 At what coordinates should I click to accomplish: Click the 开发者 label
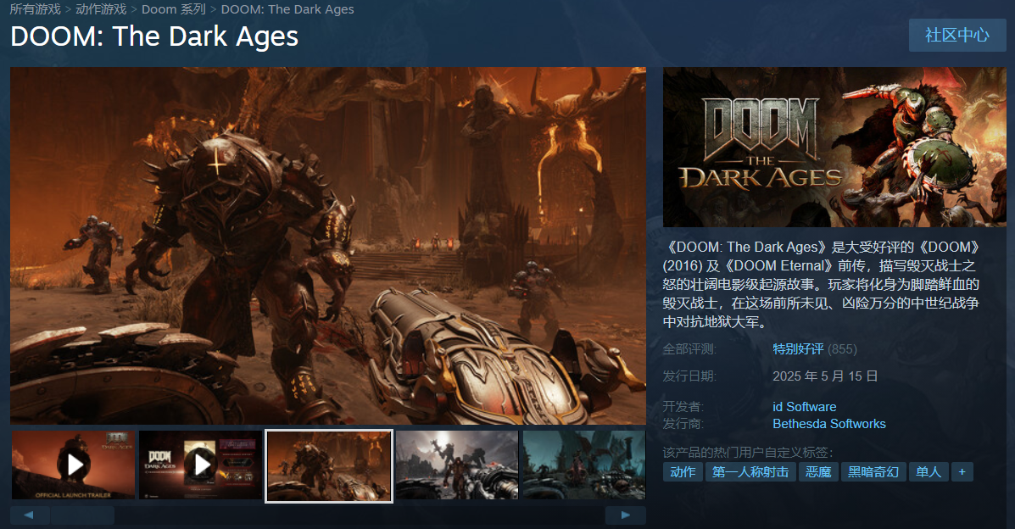(x=683, y=407)
